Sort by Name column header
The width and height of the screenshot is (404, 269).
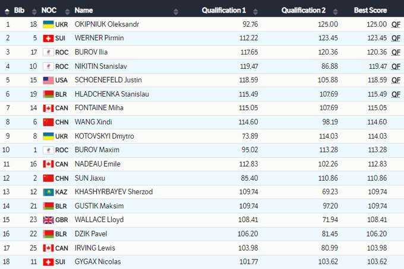click(x=84, y=10)
